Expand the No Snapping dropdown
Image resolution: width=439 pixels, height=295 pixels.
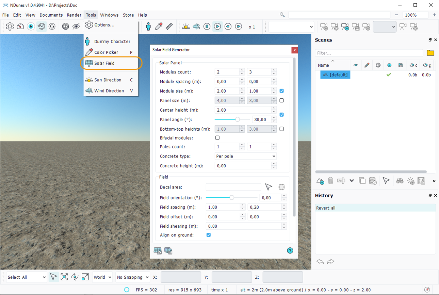(133, 277)
